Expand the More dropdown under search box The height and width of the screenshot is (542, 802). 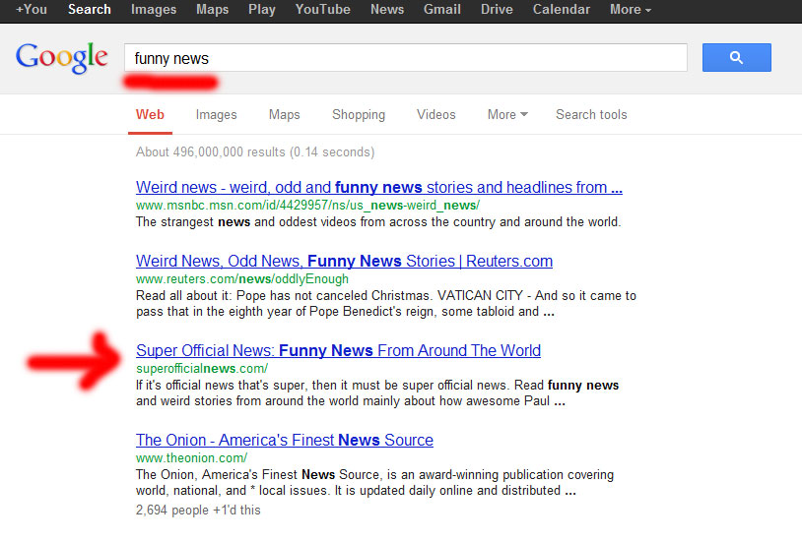tap(507, 114)
